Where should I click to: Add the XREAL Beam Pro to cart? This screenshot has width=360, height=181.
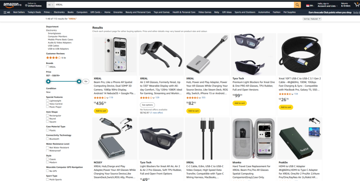click(x=101, y=111)
